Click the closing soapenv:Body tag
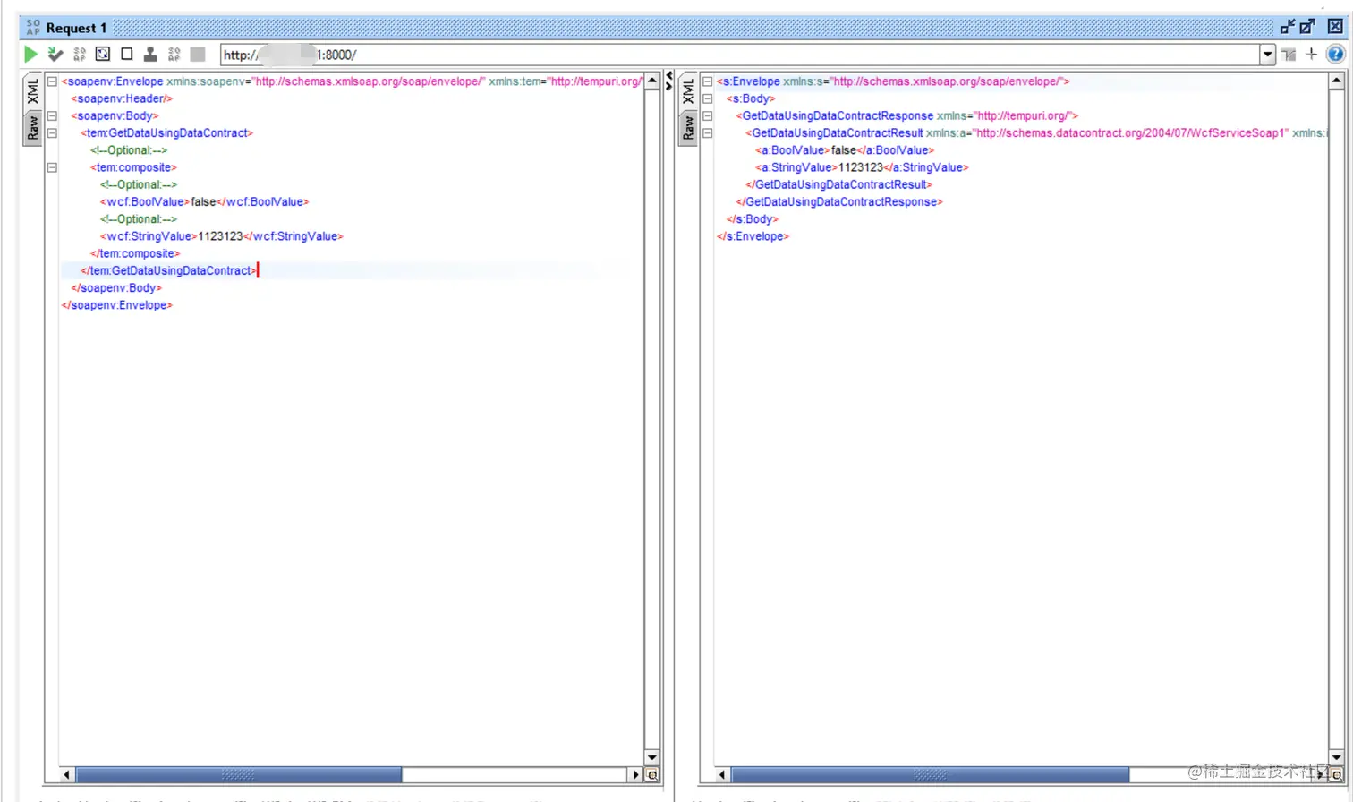The height and width of the screenshot is (802, 1353). click(116, 287)
